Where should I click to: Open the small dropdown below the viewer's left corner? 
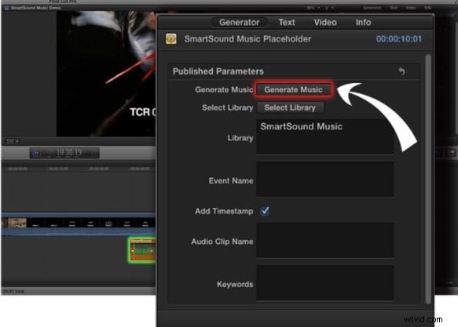coord(13,141)
